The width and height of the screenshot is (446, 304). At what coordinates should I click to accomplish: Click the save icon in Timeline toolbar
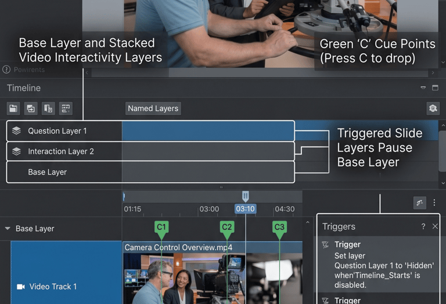click(x=13, y=108)
